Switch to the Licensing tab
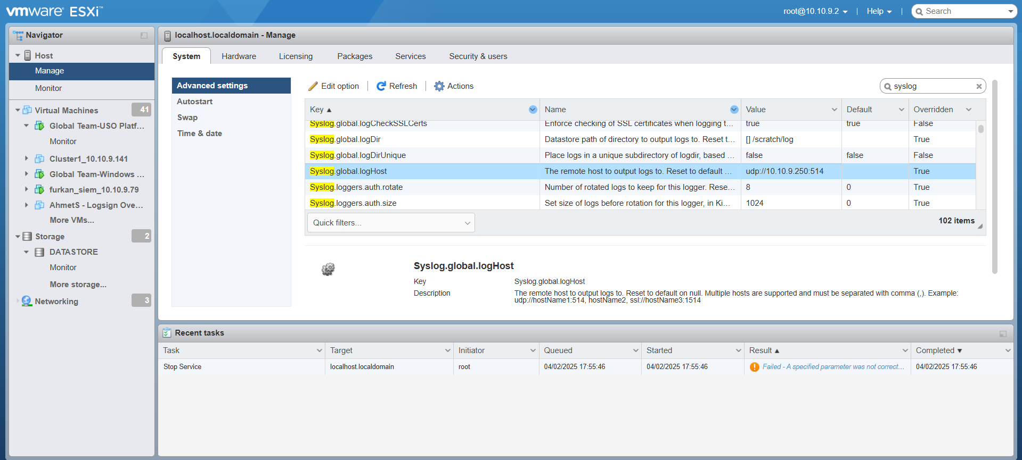 point(296,56)
